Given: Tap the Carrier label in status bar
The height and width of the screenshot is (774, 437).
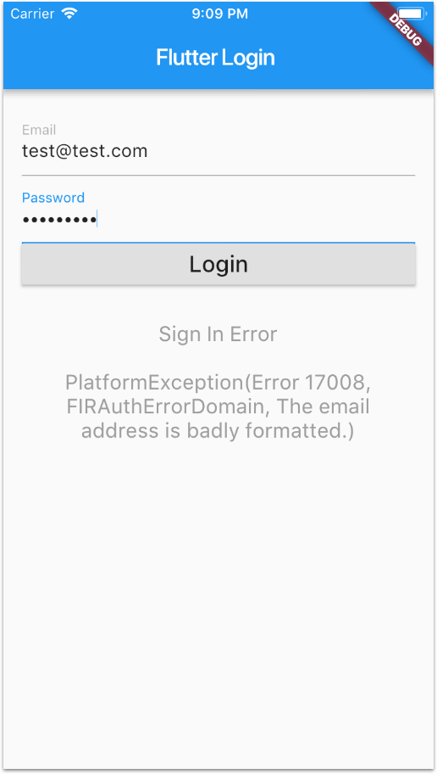Looking at the screenshot, I should (x=32, y=14).
